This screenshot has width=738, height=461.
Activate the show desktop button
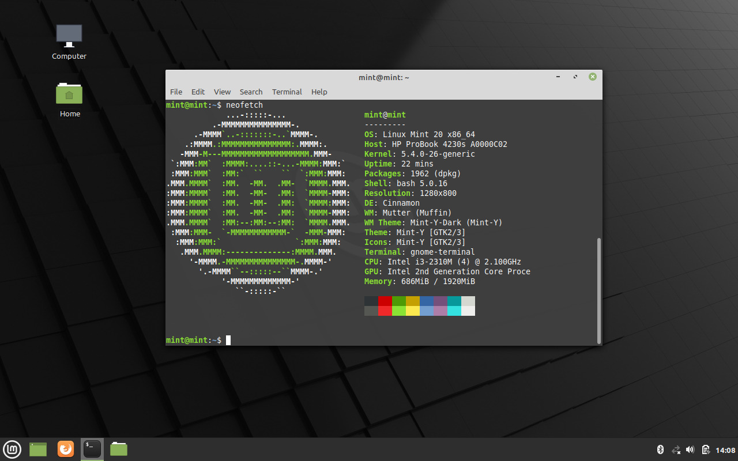[37, 449]
